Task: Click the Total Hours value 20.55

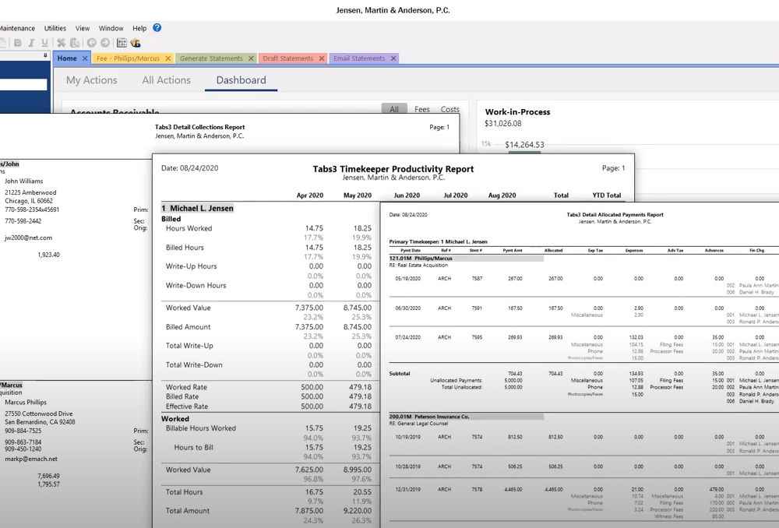Action: [x=362, y=491]
